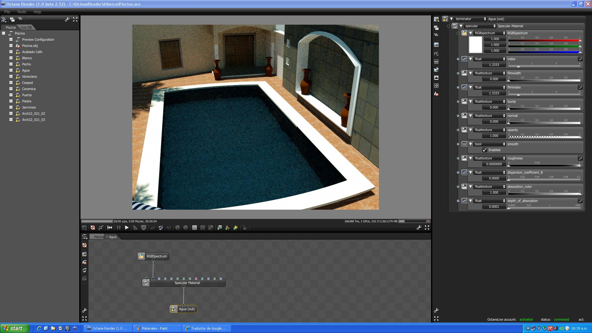
Task: Click the restart render icon
Action: 110,228
